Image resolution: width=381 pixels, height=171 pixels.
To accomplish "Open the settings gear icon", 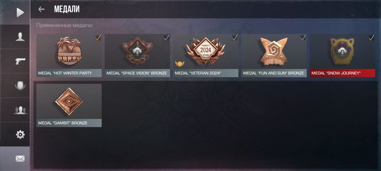I will click(x=20, y=134).
